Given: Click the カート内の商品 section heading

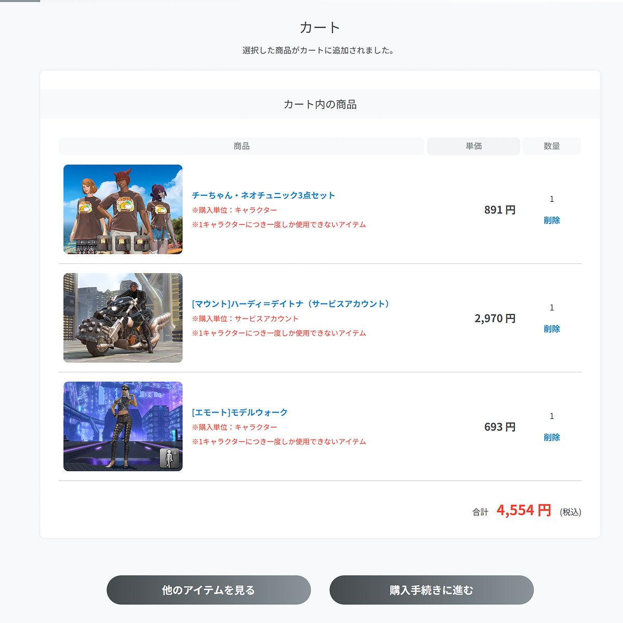Looking at the screenshot, I should tap(320, 104).
